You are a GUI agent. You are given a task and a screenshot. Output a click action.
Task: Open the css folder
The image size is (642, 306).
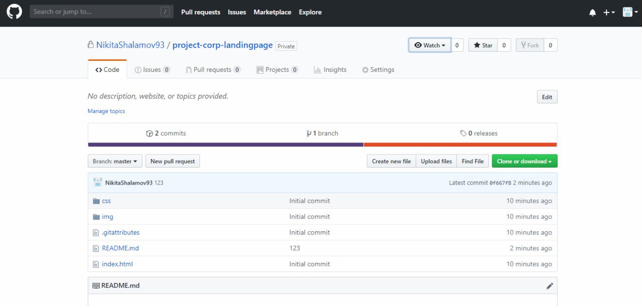tap(106, 201)
